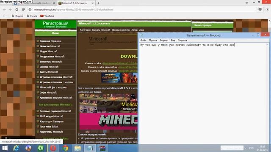
Task: Click the minecraft.jar download link
Action: (128, 67)
